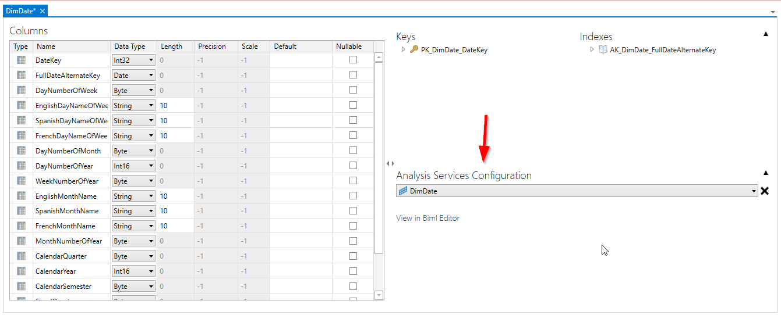Remove Analysis Services configuration with X icon
781x315 pixels.
(x=765, y=191)
